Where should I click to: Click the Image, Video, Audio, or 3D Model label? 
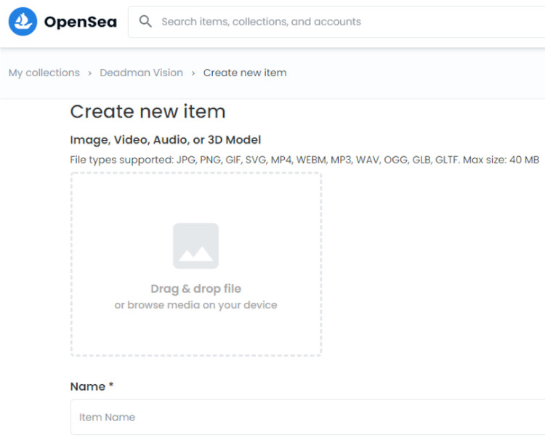(165, 139)
